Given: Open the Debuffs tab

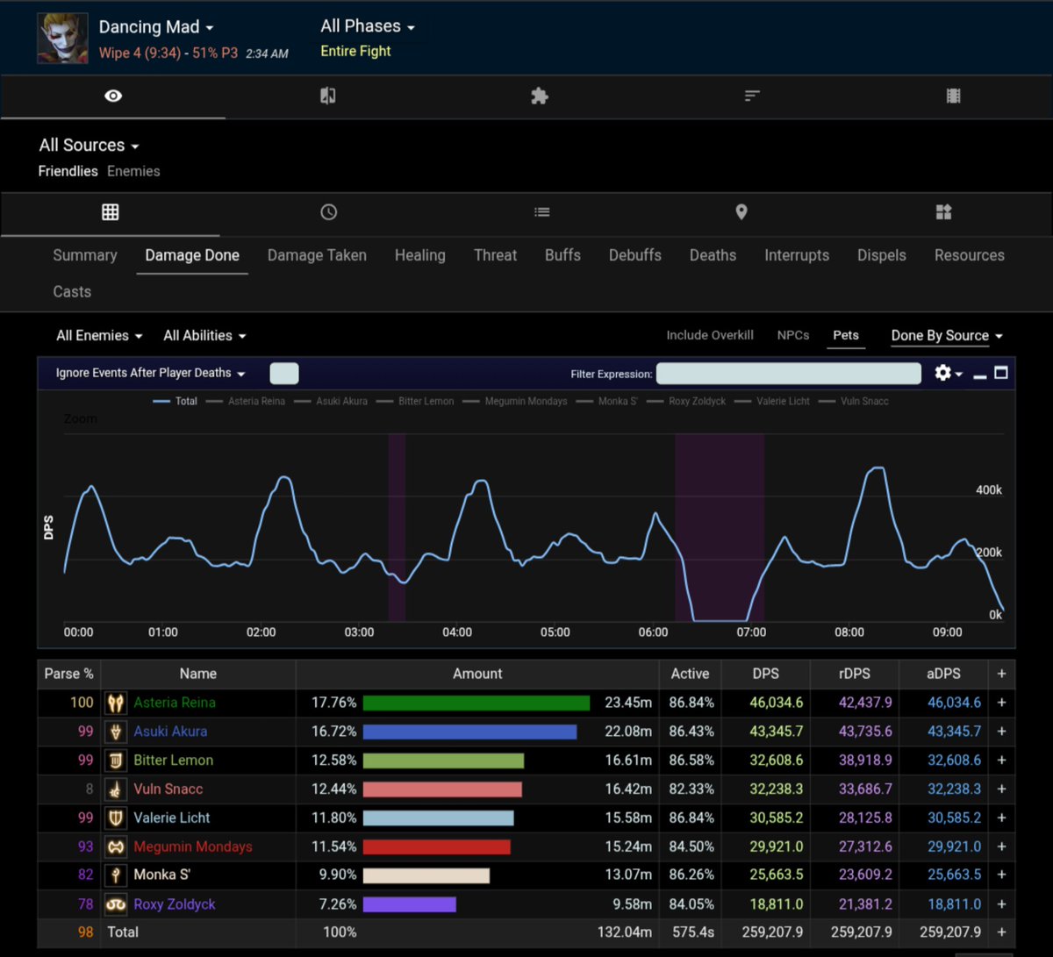Looking at the screenshot, I should click(x=635, y=255).
